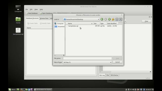Click the Clear button in SQL log
Viewport: 162px width, 91px height.
146,21
